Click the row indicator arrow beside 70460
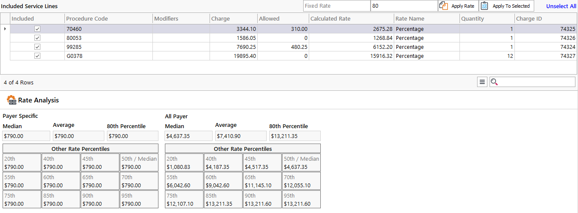 (5, 29)
